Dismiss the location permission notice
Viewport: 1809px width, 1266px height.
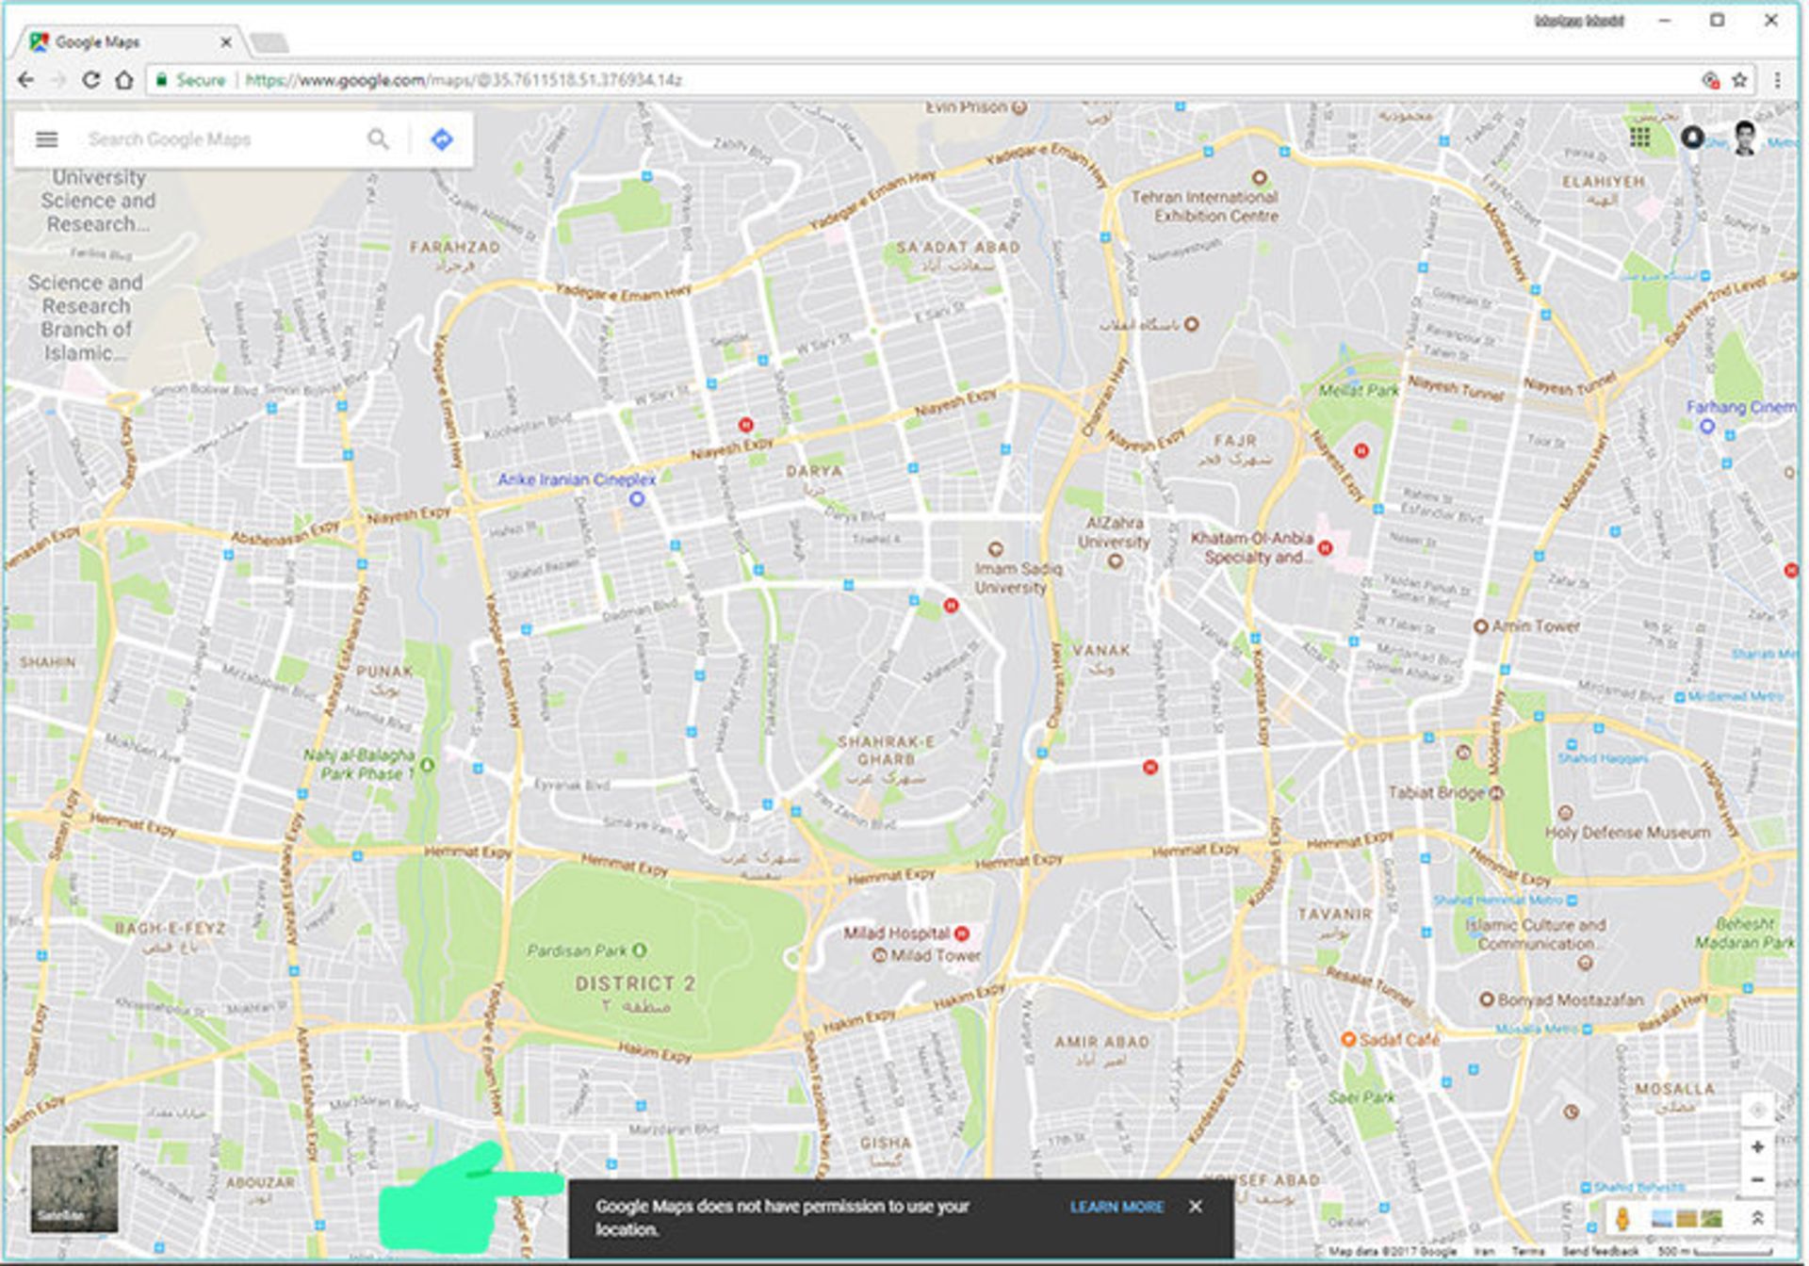pos(1196,1207)
